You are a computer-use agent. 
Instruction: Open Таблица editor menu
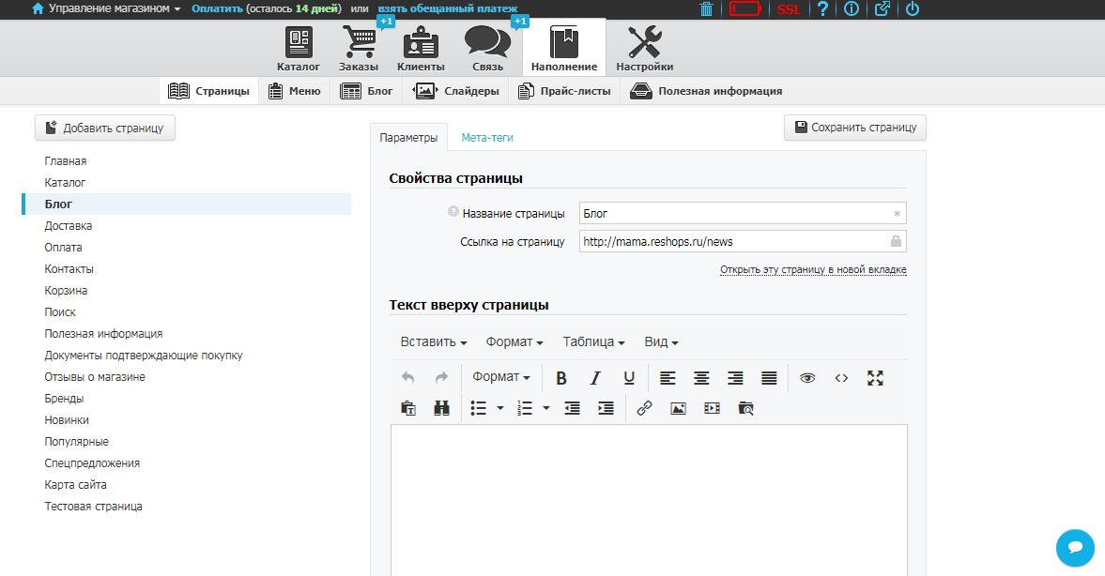pos(593,341)
